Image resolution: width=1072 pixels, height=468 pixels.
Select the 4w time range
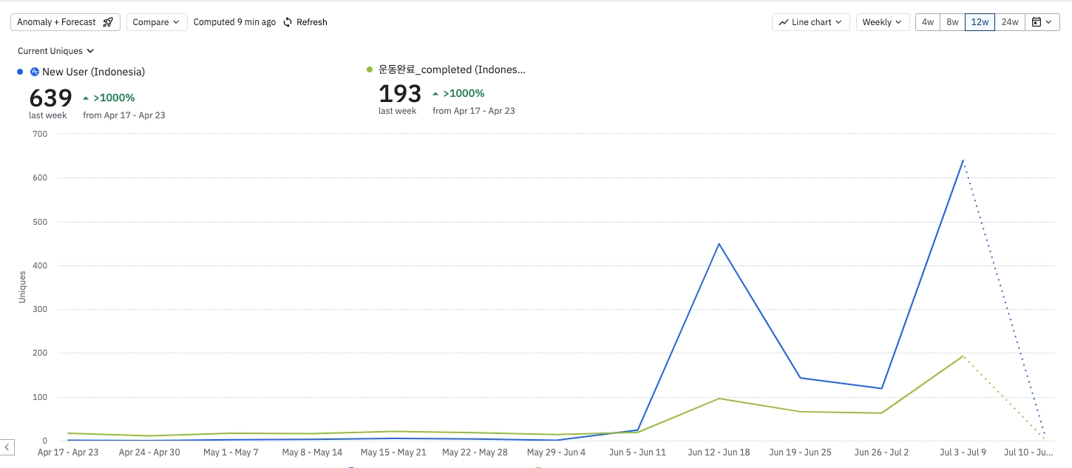[x=928, y=22]
